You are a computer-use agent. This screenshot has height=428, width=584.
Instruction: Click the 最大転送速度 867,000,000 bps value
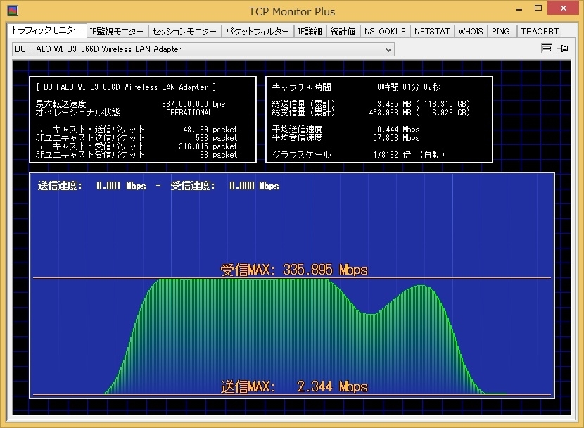[x=193, y=104]
